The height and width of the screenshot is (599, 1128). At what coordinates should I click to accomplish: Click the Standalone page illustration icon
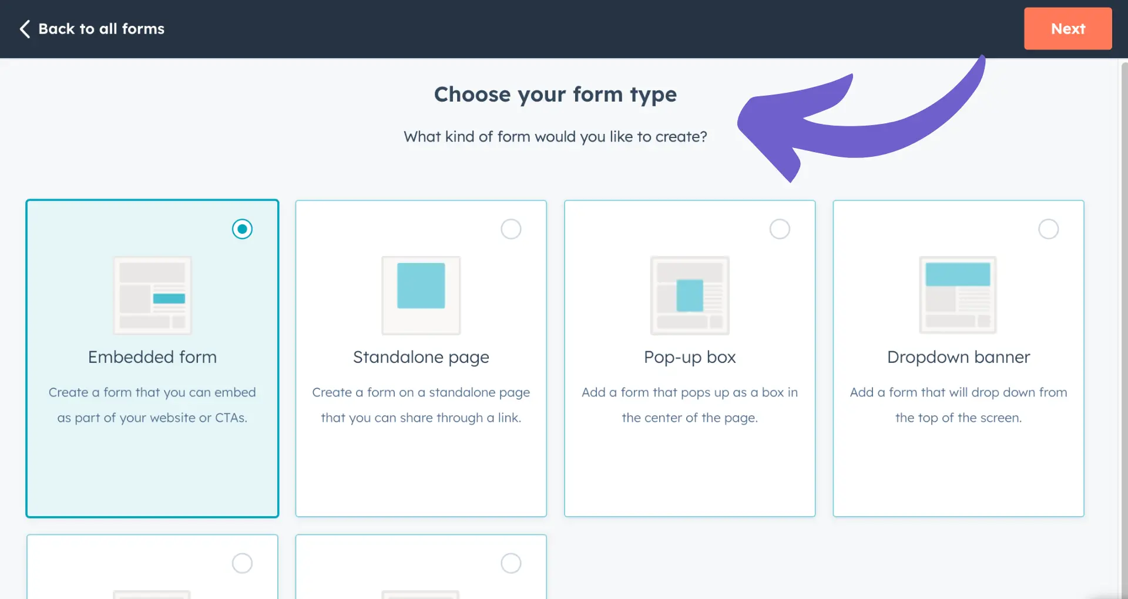(x=421, y=295)
